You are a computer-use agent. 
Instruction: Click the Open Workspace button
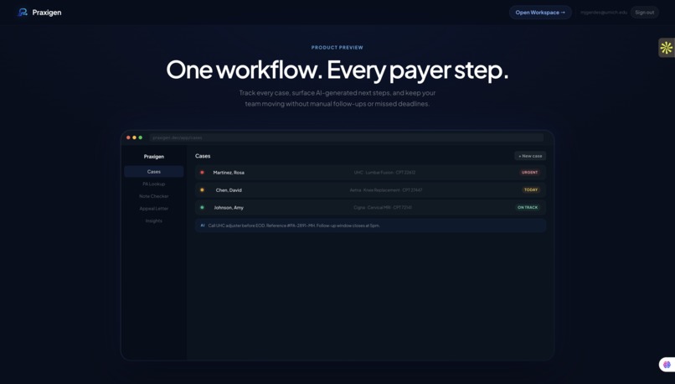point(540,13)
